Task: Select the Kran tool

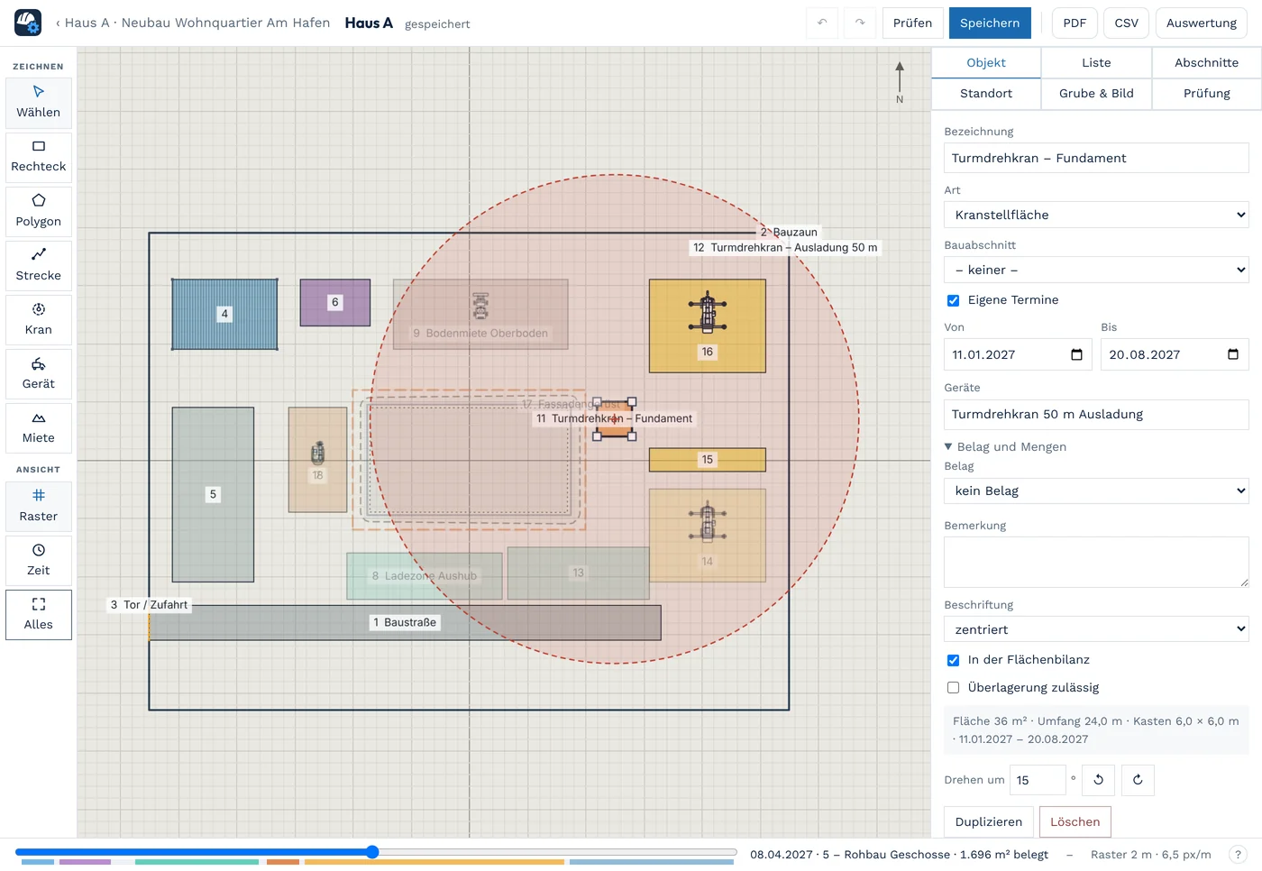Action: [x=39, y=319]
